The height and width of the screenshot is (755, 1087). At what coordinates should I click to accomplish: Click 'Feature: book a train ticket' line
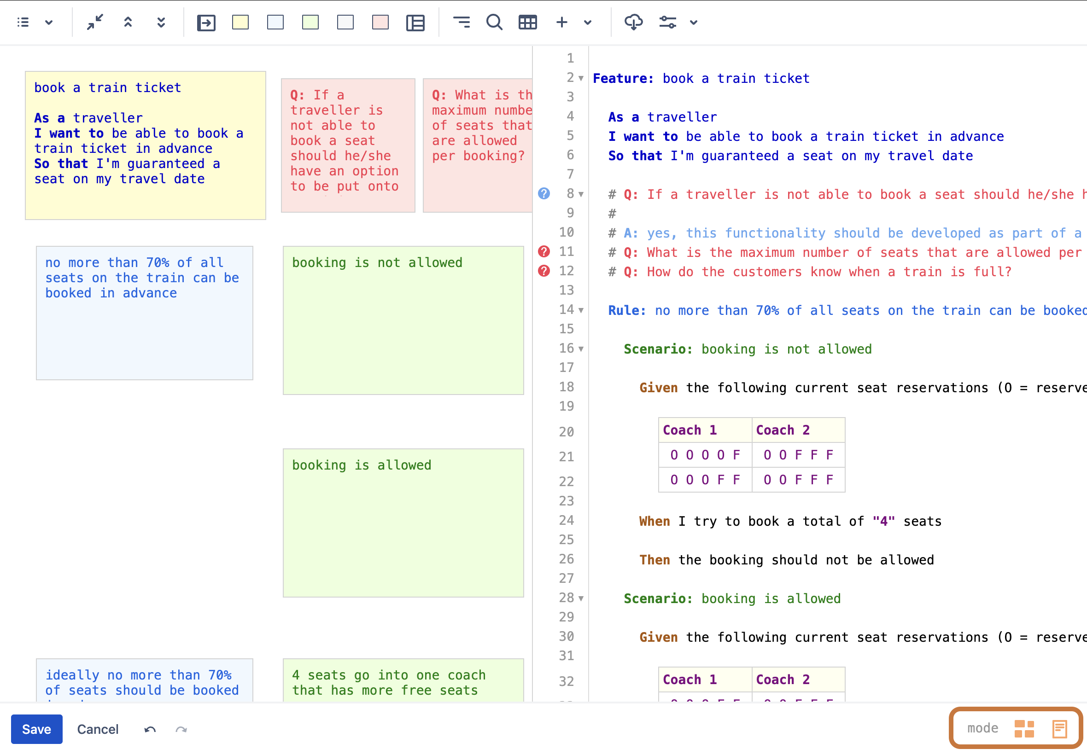[701, 79]
